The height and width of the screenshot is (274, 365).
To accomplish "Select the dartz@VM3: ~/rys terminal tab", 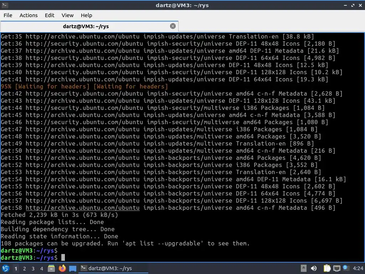I will click(89, 26).
